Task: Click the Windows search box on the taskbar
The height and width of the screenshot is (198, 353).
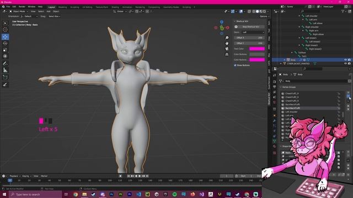Action: click(35, 194)
